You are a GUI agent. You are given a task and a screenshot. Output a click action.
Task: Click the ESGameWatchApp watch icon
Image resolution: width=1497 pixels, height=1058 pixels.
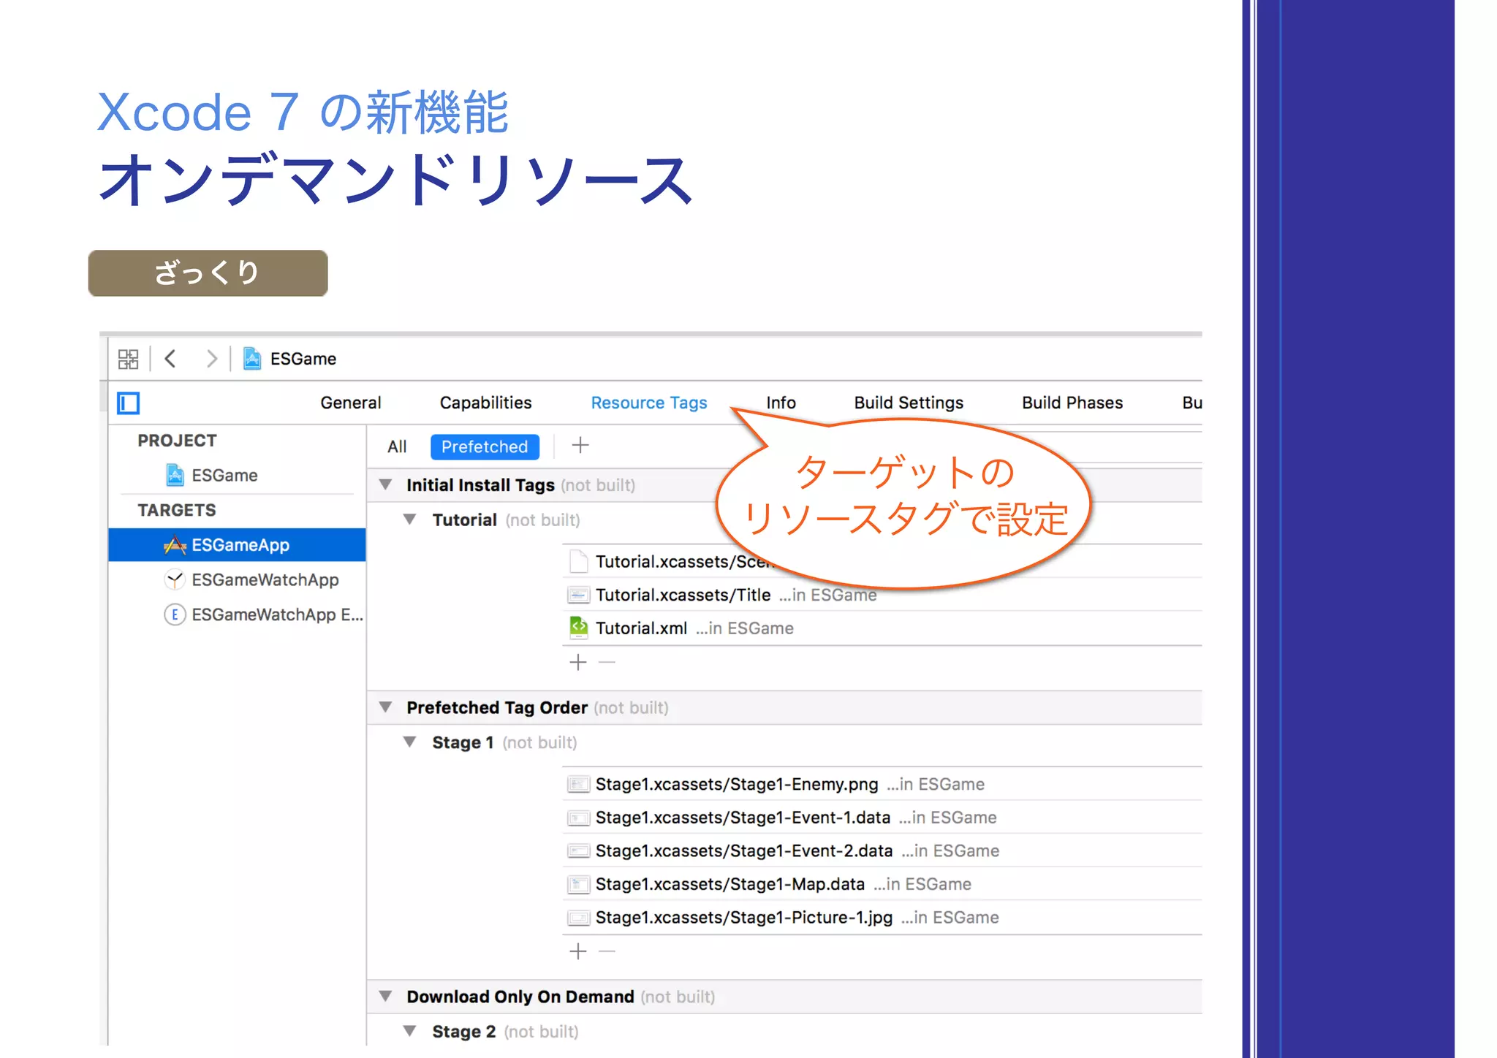[x=175, y=580]
